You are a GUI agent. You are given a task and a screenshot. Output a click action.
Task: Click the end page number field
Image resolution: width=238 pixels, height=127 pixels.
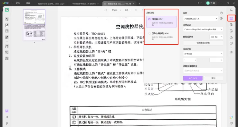tap(216, 60)
